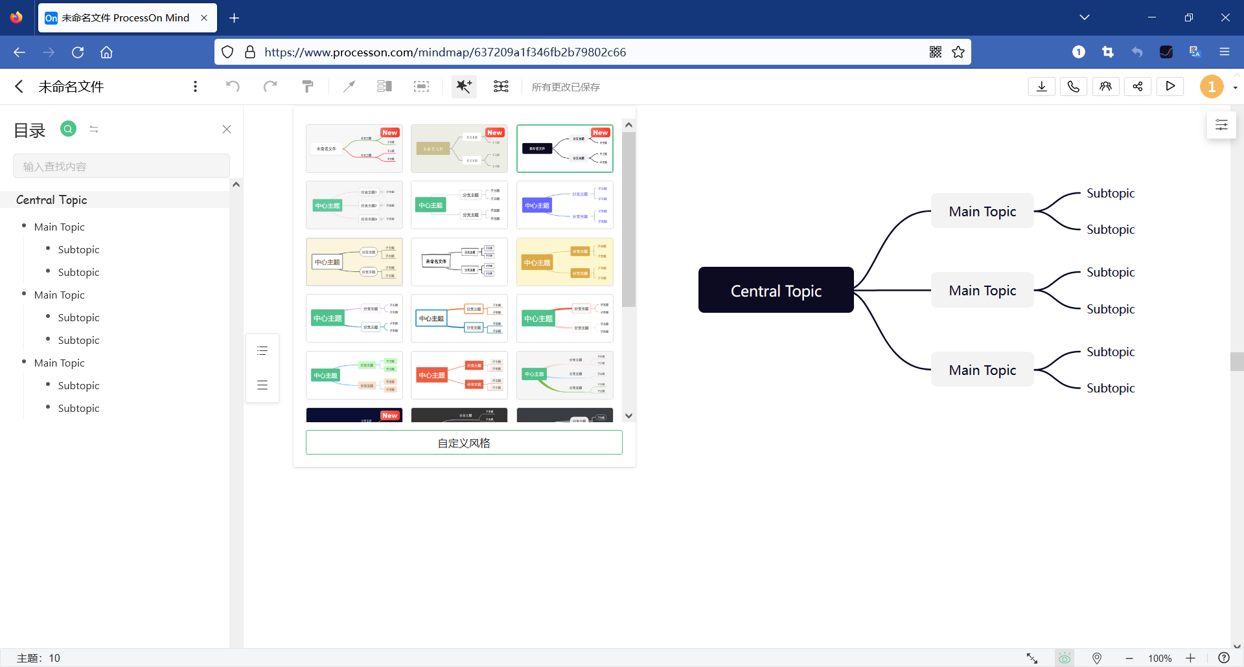Collapse outline with the small up chevron
Screen dimensions: 1244x667
pos(236,185)
